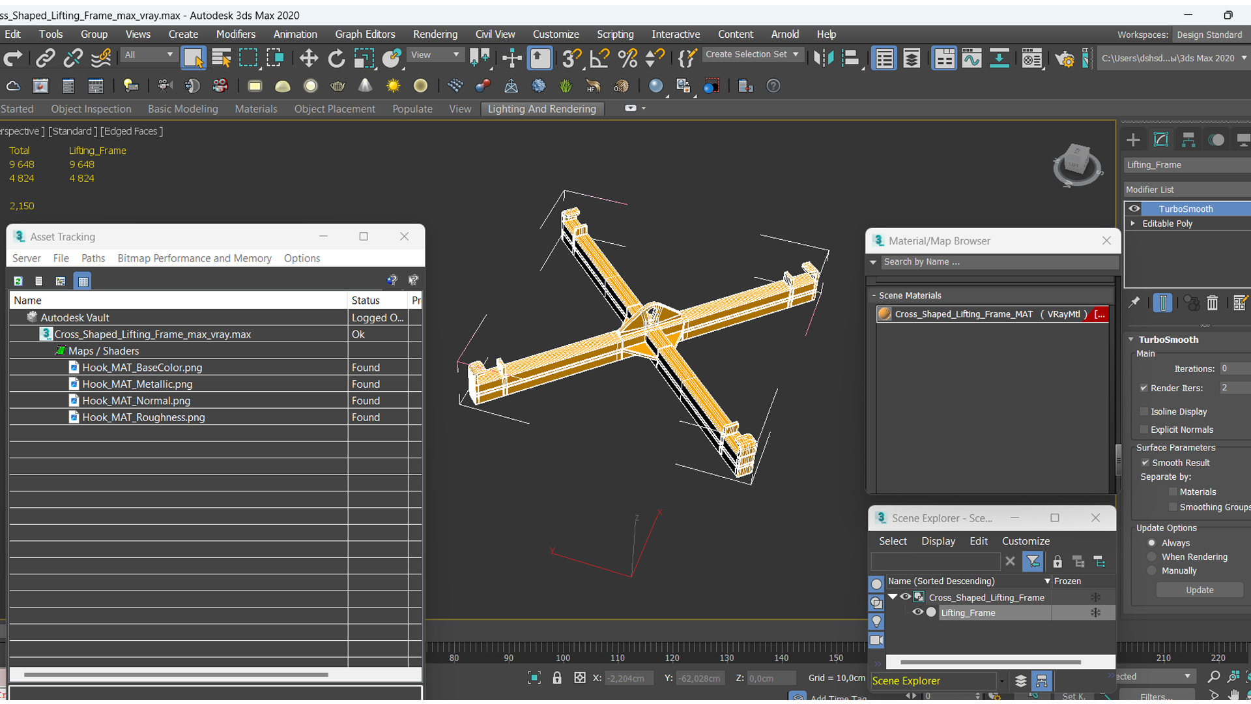Image resolution: width=1251 pixels, height=704 pixels.
Task: Switch to the Materials ribbon tab
Action: point(255,109)
